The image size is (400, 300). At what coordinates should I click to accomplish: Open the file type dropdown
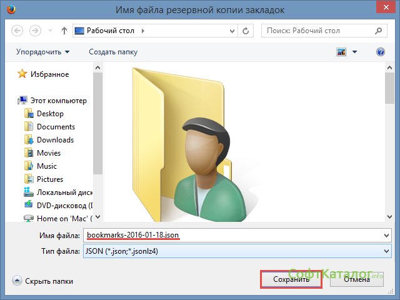pos(384,251)
